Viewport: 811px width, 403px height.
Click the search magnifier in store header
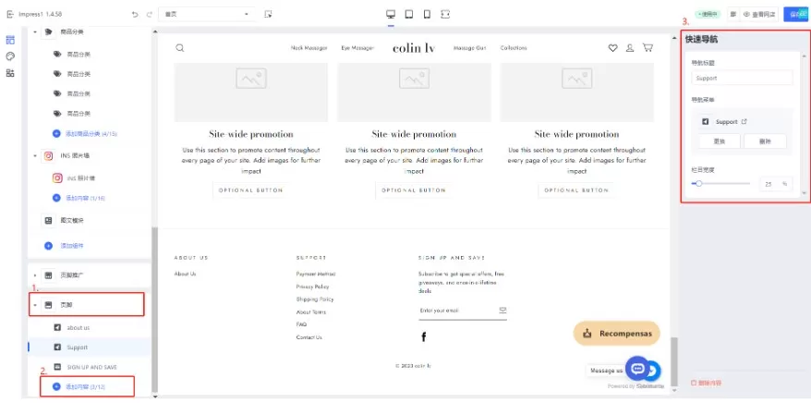180,48
